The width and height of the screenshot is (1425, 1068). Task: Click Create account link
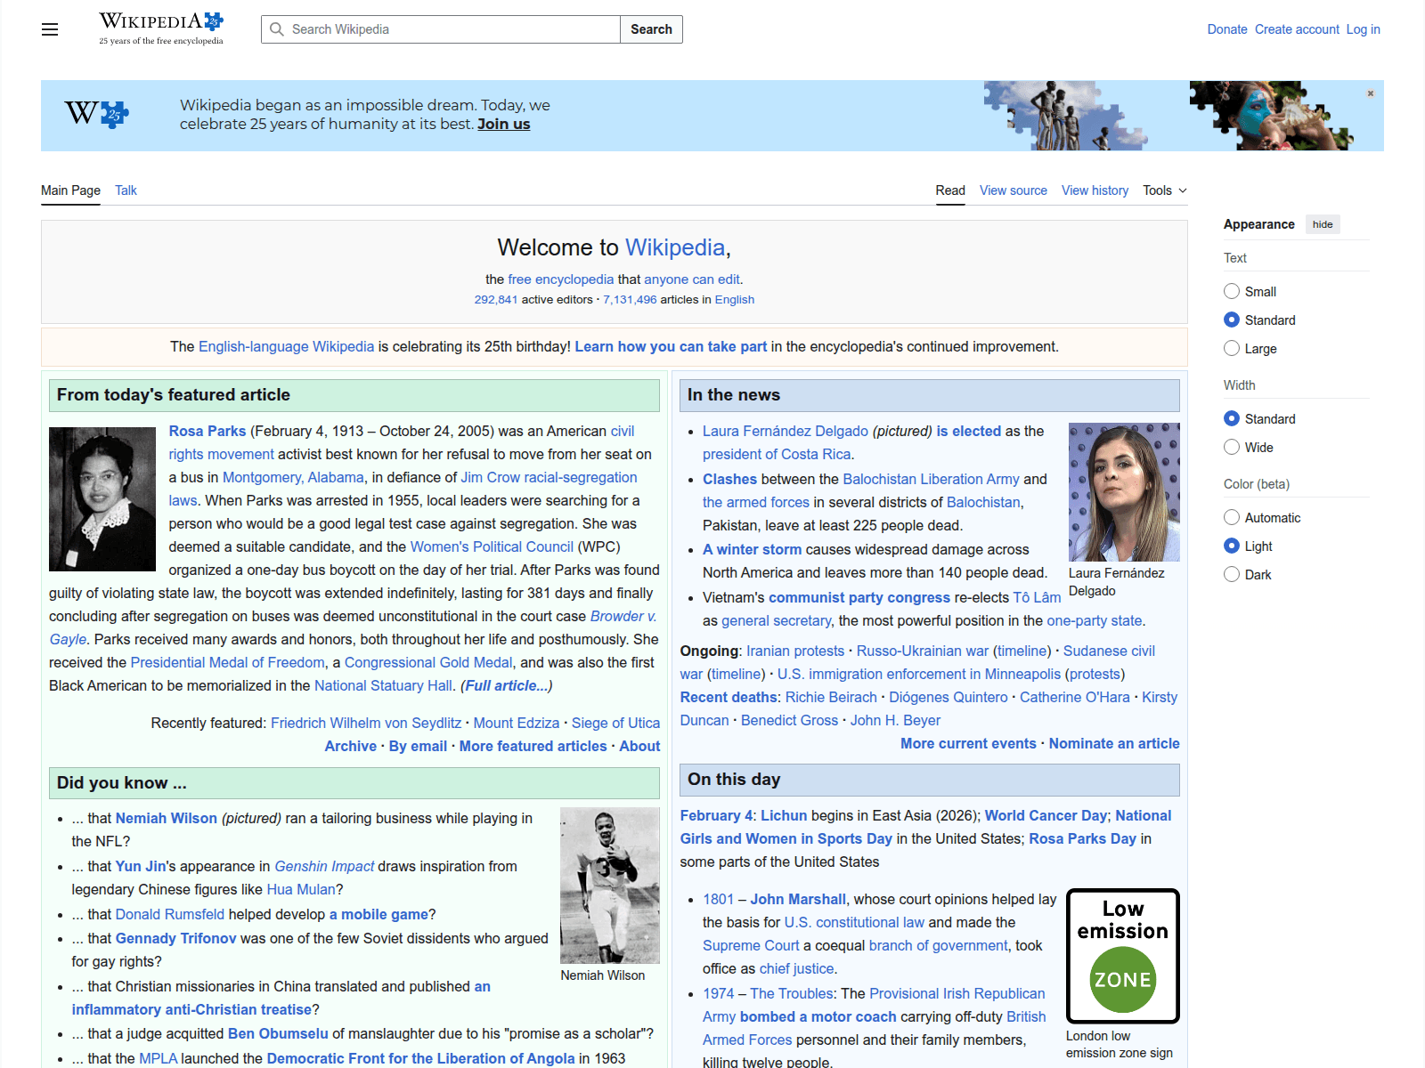[x=1297, y=29]
